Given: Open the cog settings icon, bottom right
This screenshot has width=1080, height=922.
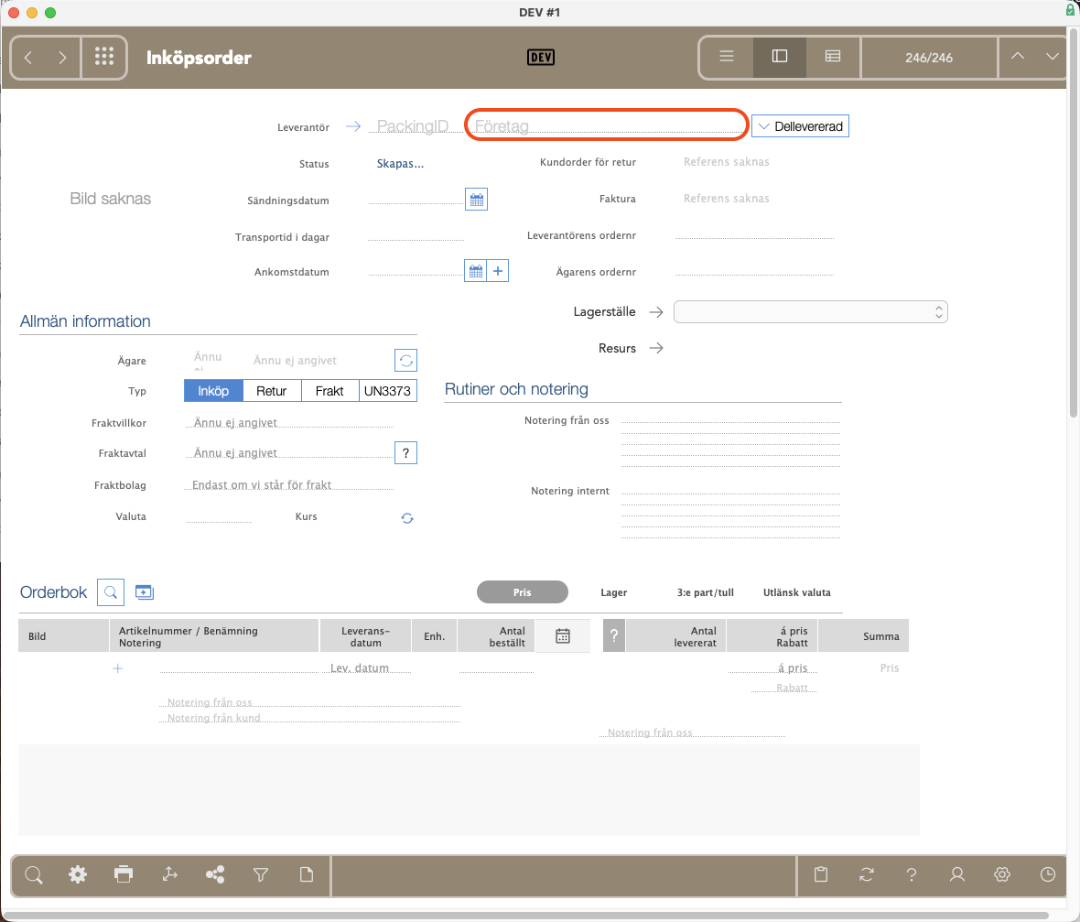Looking at the screenshot, I should (x=1002, y=874).
